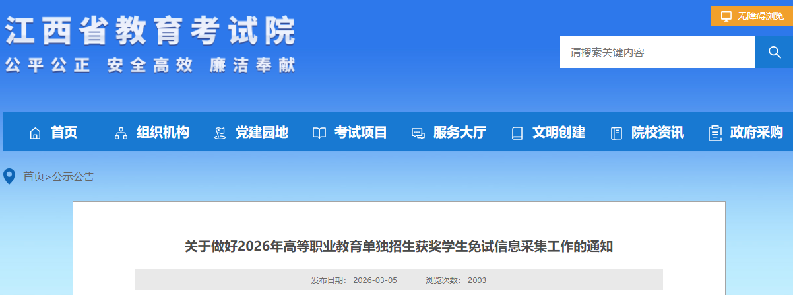Viewport: 793px width, 295px height.
Task: Click the clipboard icon beside 政府采购
Action: [715, 133]
